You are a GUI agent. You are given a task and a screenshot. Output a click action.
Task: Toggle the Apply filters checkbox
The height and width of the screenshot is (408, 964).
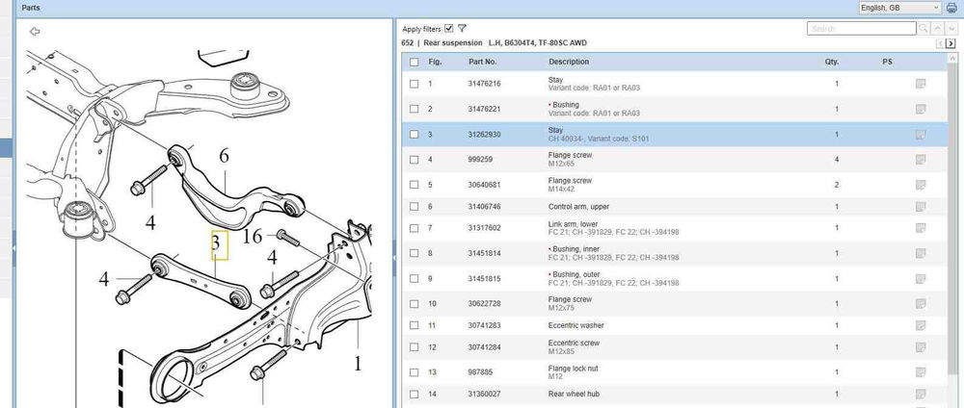pyautogui.click(x=449, y=29)
